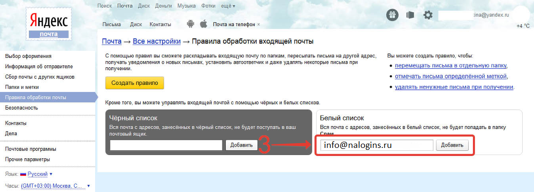534x192 pixels.
Task: Open the 'Информация об отправителе' section
Action: tap(39, 66)
